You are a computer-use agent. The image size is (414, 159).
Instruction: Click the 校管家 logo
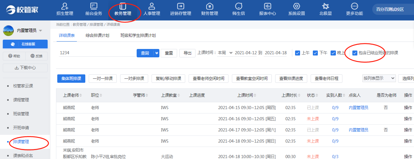tap(22, 10)
